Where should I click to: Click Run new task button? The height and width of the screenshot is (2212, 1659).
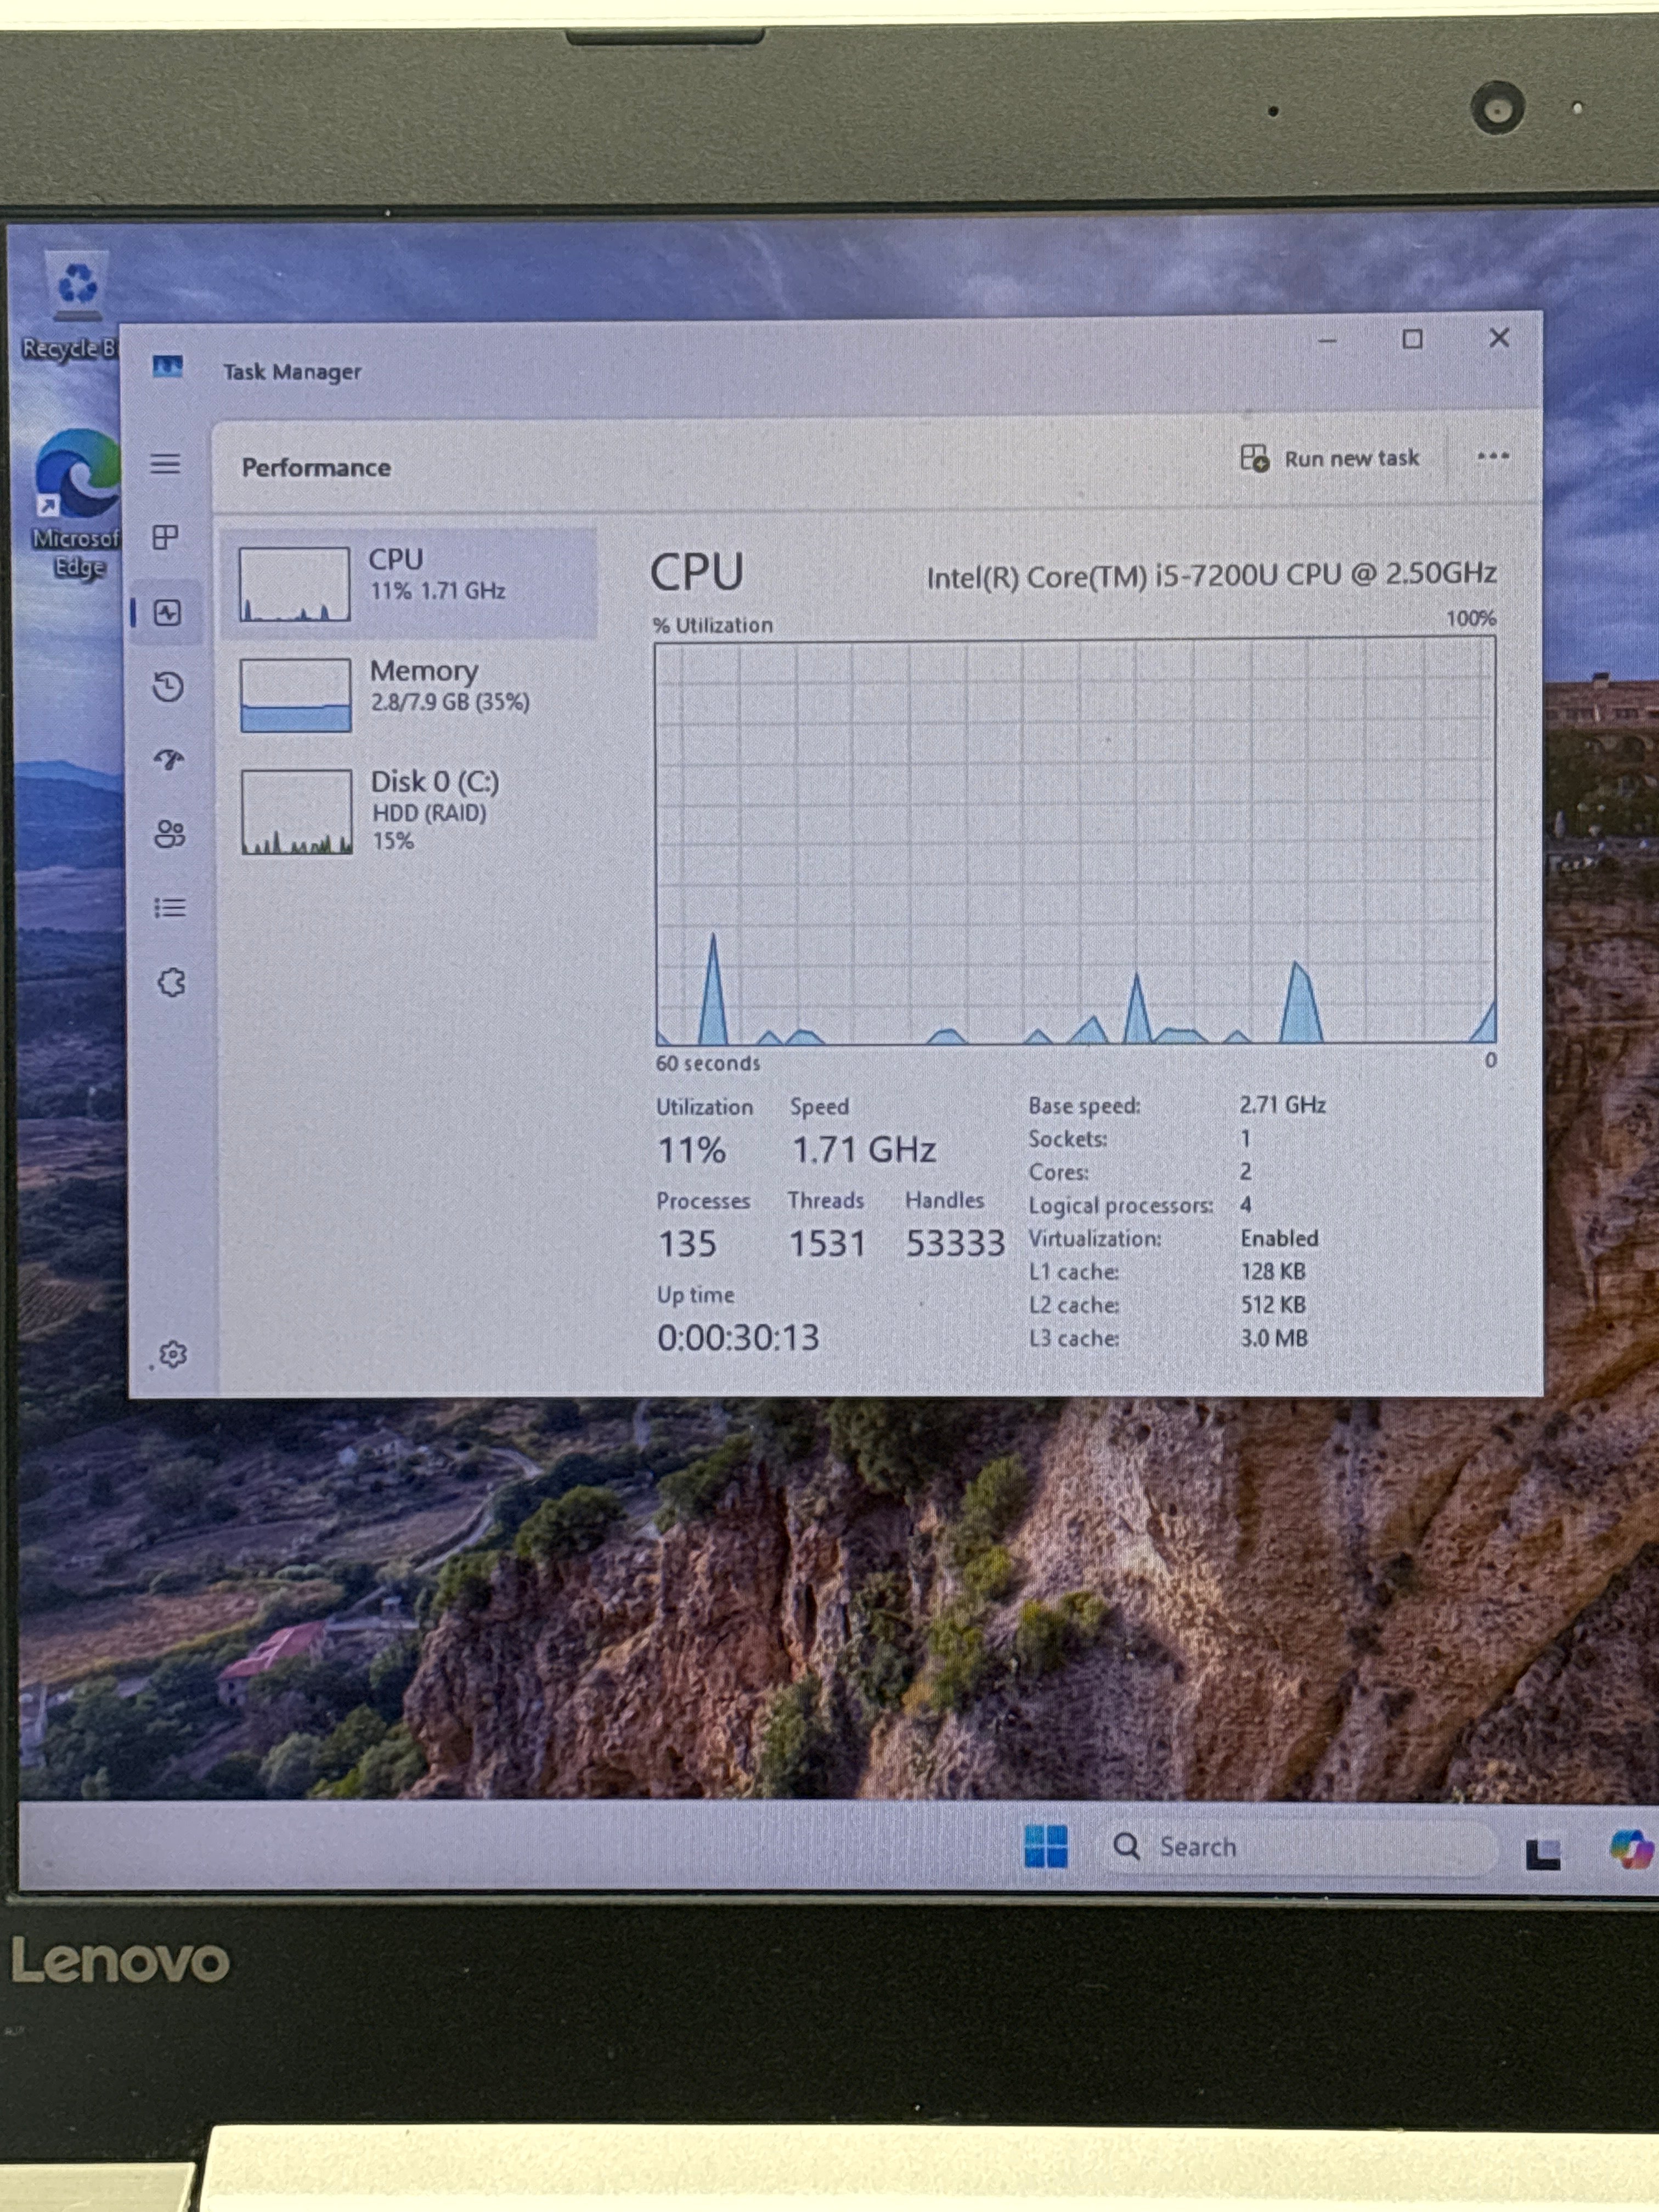[1330, 459]
